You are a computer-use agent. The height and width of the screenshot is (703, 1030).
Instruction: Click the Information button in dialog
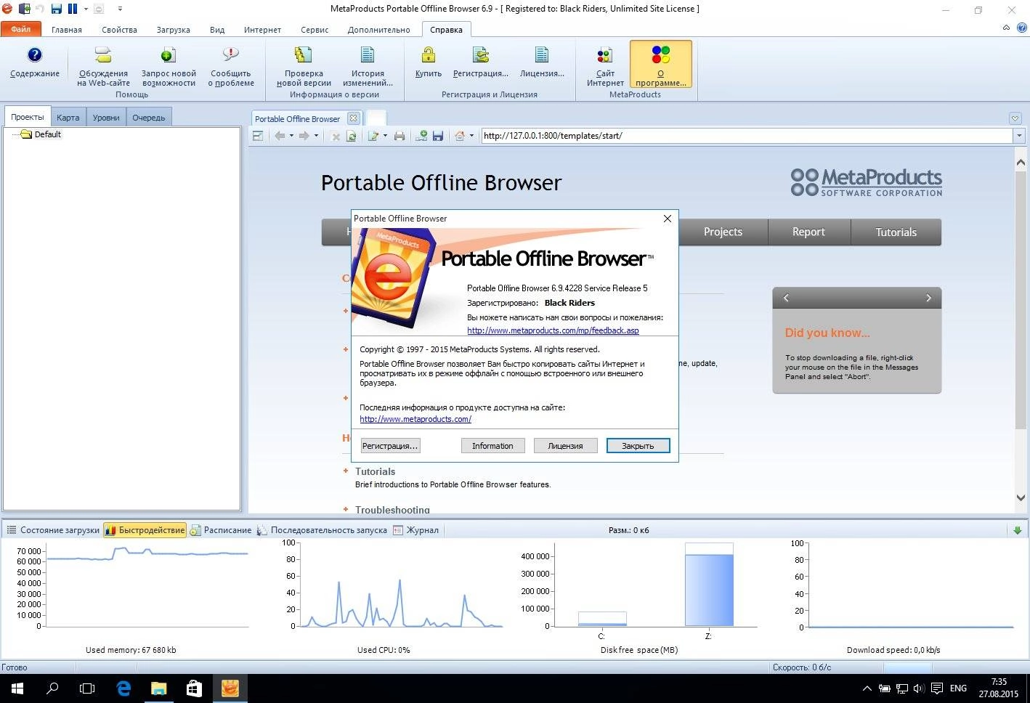click(x=492, y=446)
